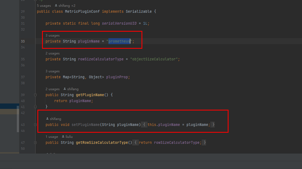The image size is (302, 169).
Task: Click the collapsed opening brace of getRowSizeCalculatorType
Action: (x=136, y=143)
